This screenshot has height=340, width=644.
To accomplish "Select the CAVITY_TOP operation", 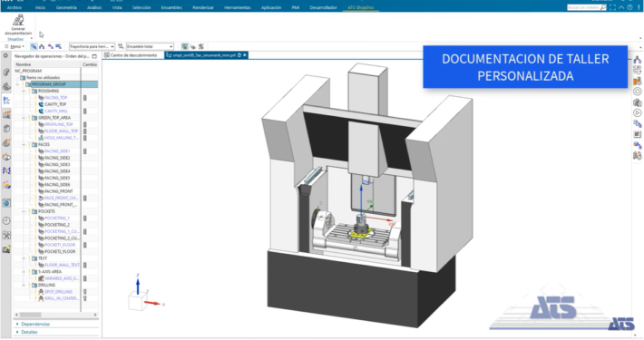I will [x=55, y=104].
